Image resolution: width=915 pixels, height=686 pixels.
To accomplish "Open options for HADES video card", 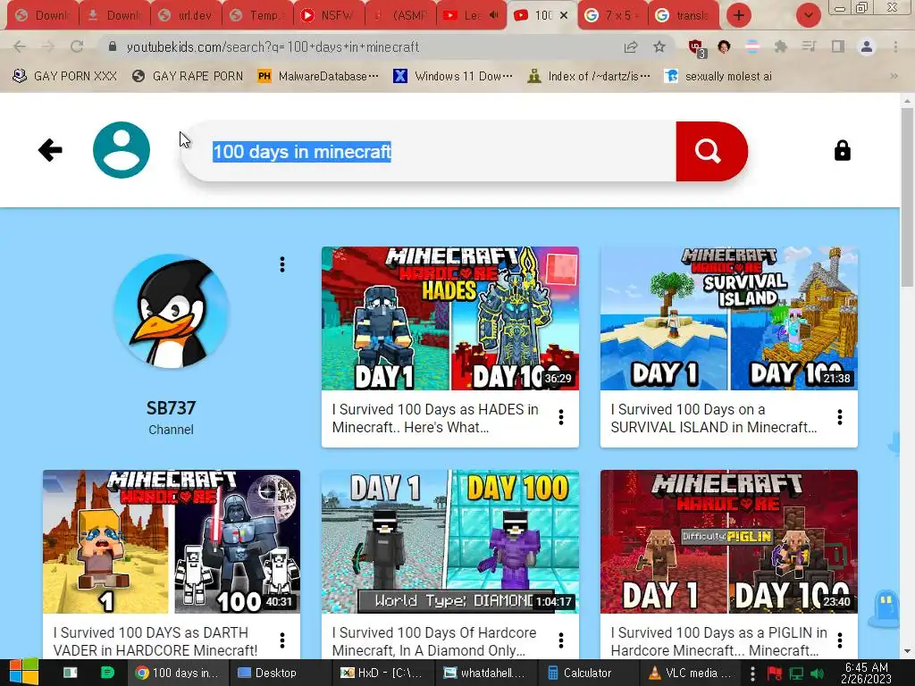I will [x=561, y=417].
